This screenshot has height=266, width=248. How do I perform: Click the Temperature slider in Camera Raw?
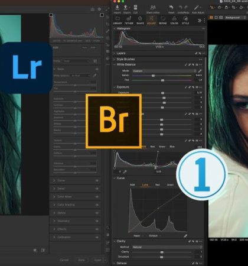(x=75, y=85)
